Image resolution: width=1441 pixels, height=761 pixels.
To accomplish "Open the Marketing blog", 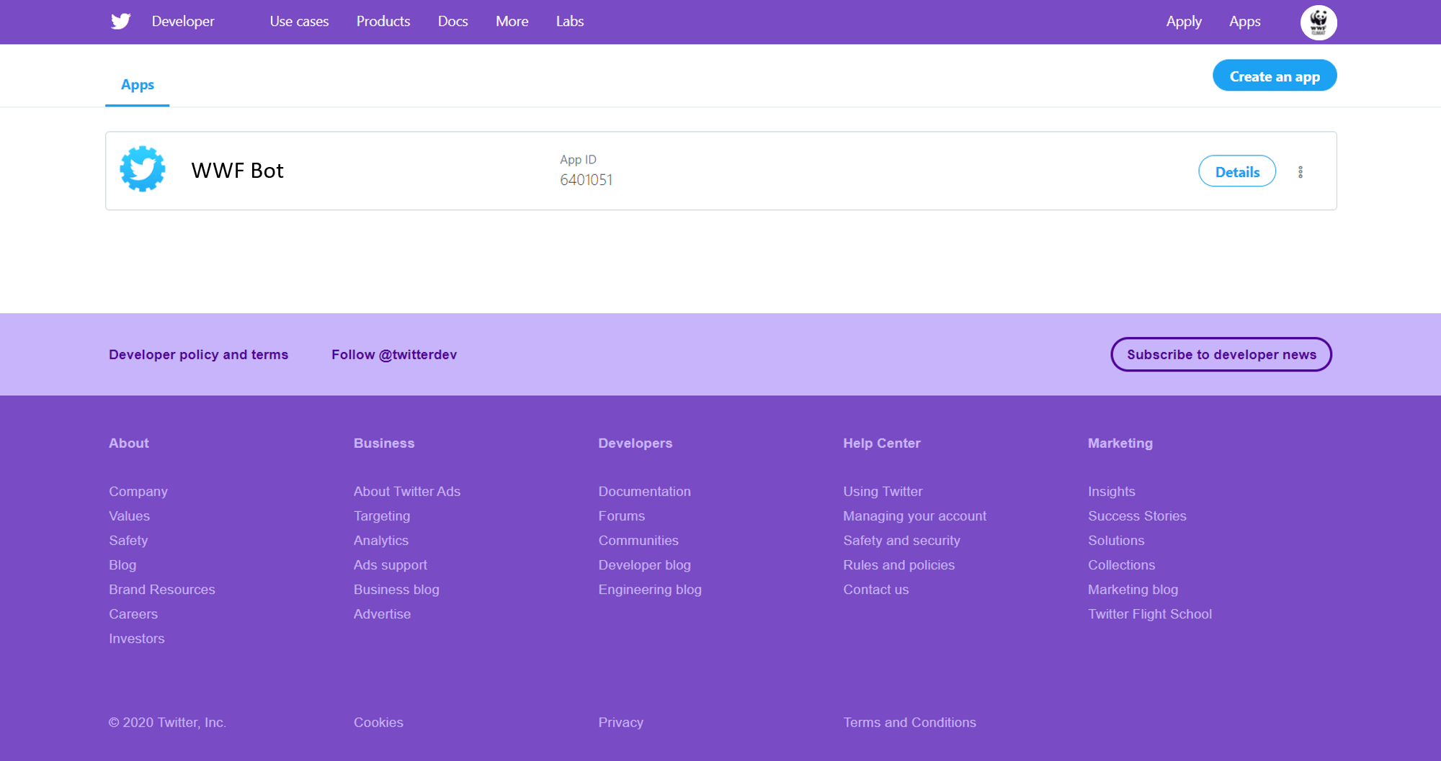I will click(x=1133, y=590).
